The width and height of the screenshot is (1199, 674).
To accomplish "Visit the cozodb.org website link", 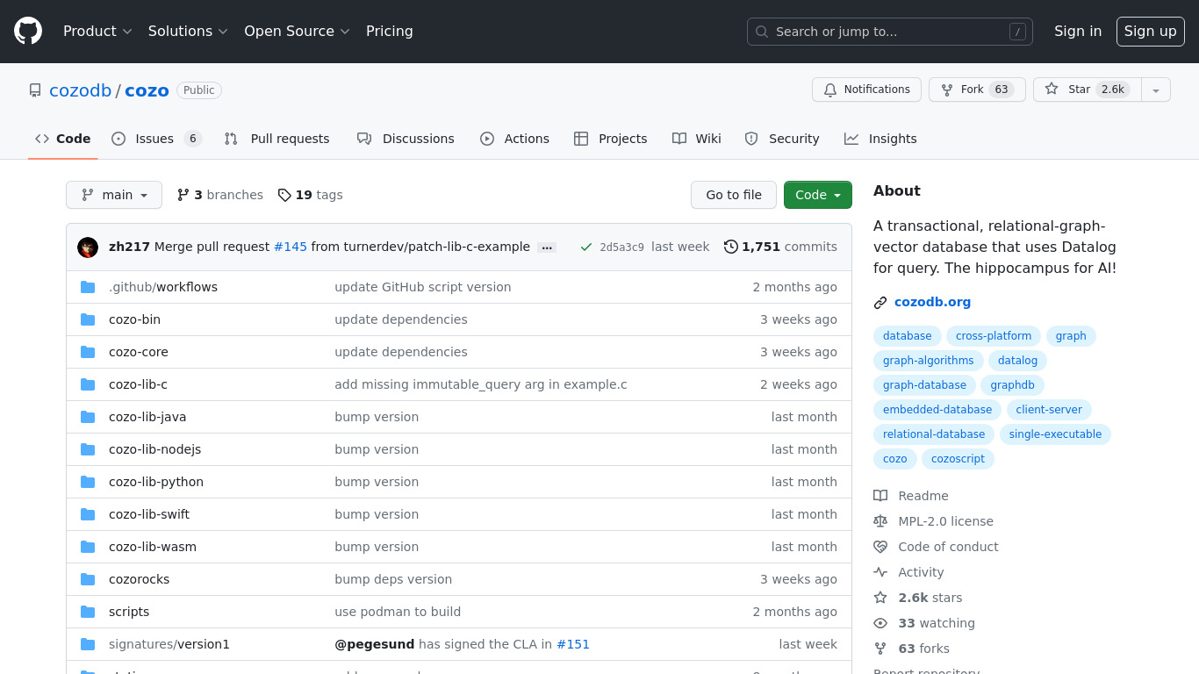I will [932, 302].
